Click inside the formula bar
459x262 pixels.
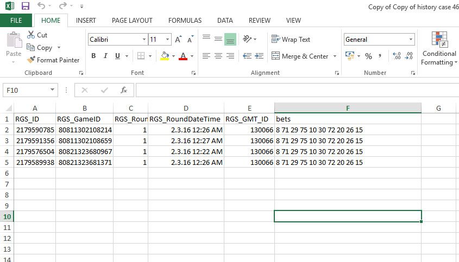click(297, 90)
